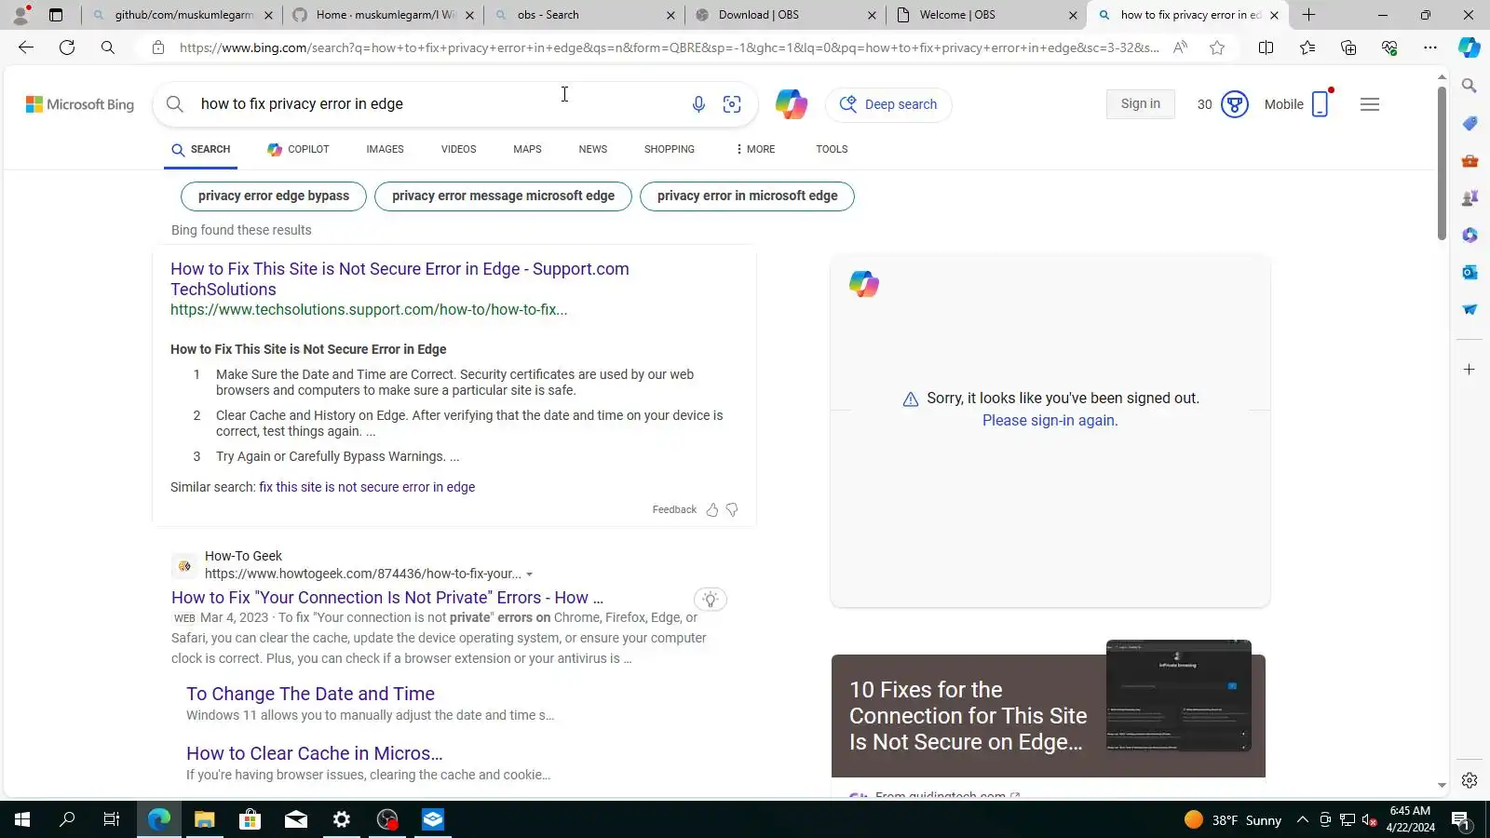Image resolution: width=1490 pixels, height=838 pixels.
Task: Open 'How to Fix This Site is Not Secure' link
Action: click(400, 279)
